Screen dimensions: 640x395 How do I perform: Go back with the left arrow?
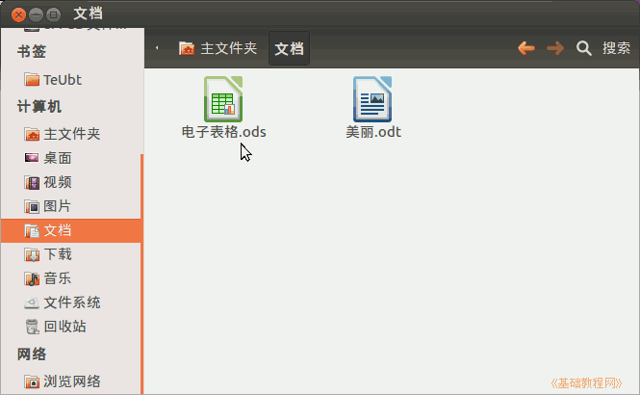[x=525, y=48]
